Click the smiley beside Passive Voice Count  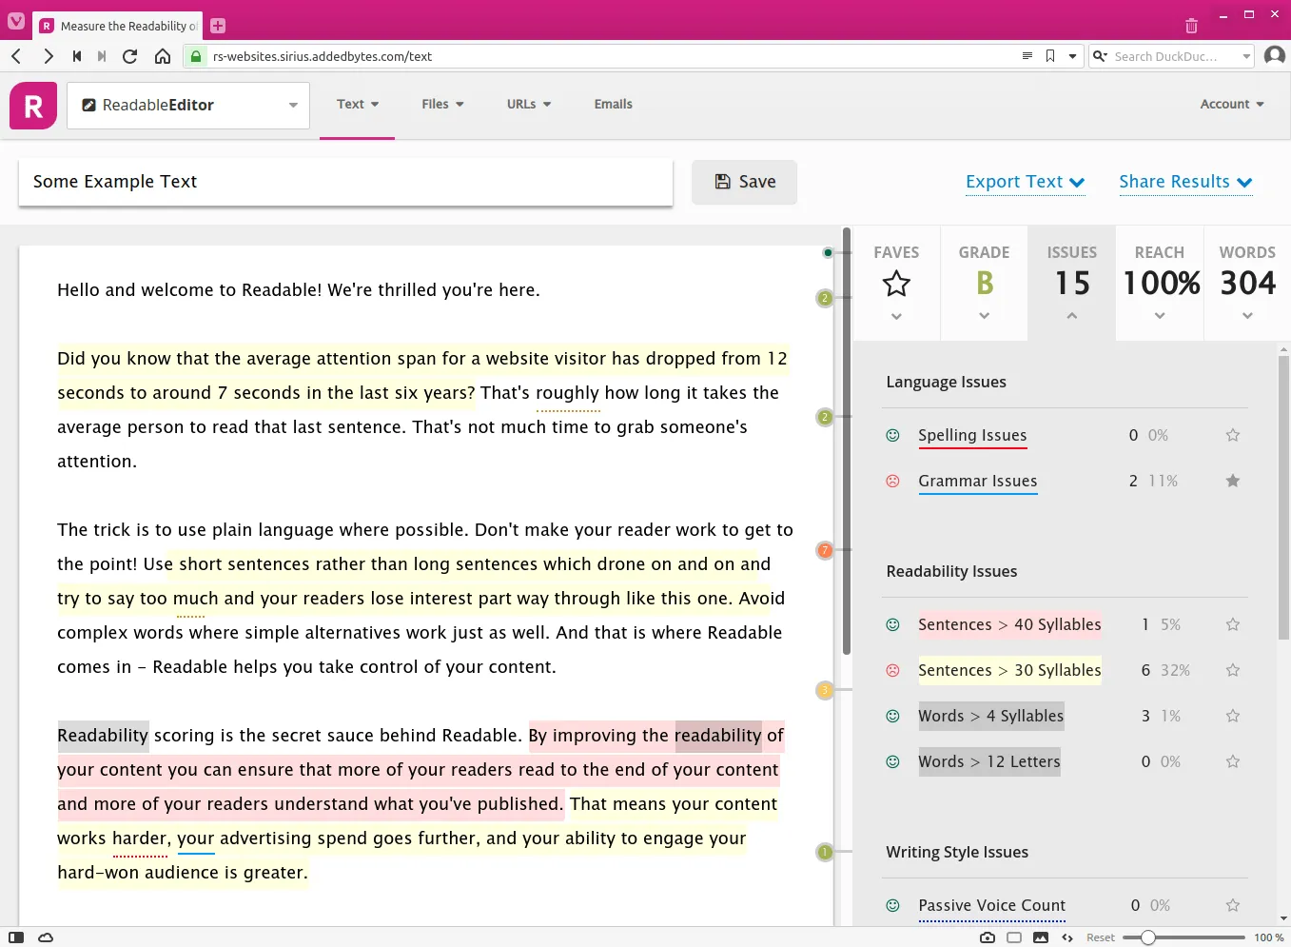[x=892, y=905]
